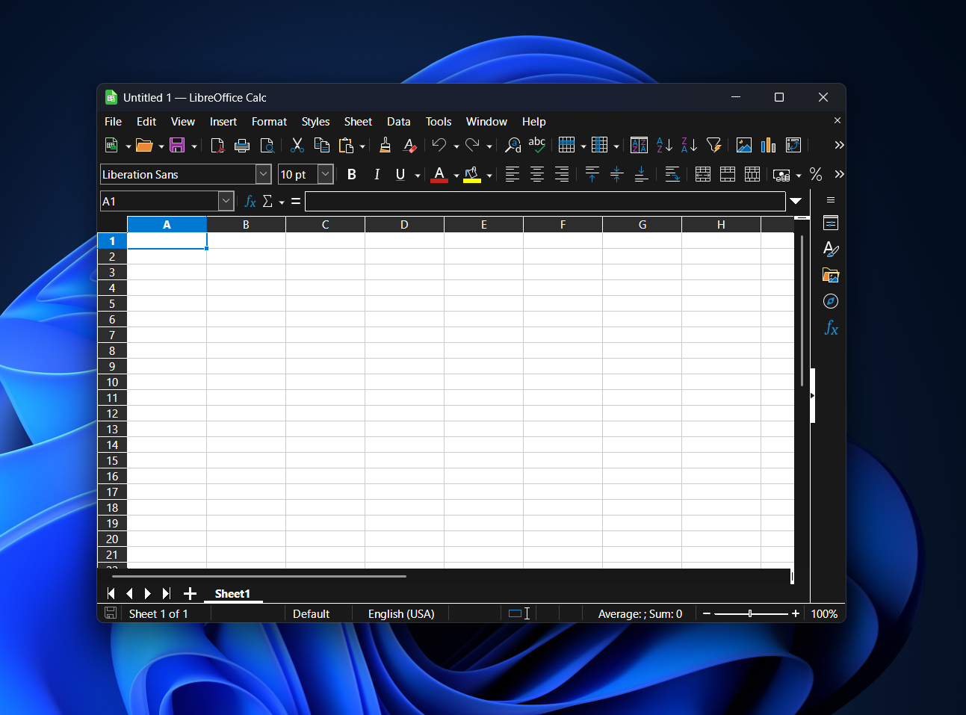Click the Format as Percent icon
This screenshot has height=715, width=966.
coord(816,174)
